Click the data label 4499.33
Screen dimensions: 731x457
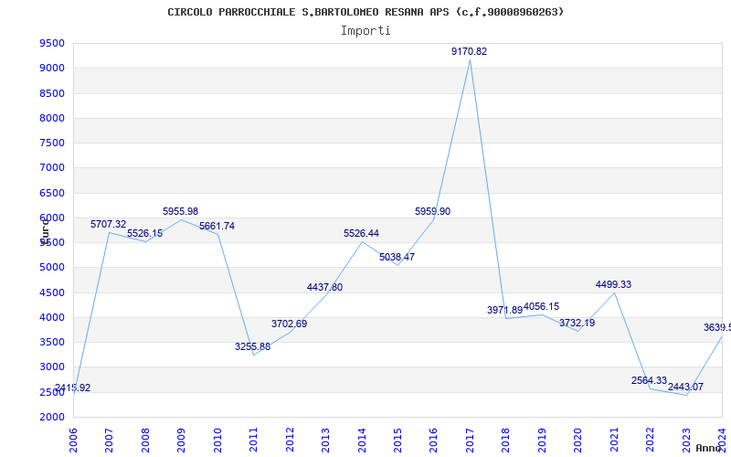point(614,285)
